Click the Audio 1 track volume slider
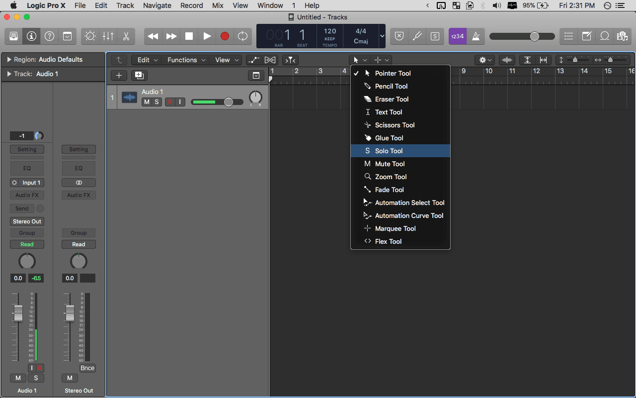636x398 pixels. pyautogui.click(x=217, y=102)
